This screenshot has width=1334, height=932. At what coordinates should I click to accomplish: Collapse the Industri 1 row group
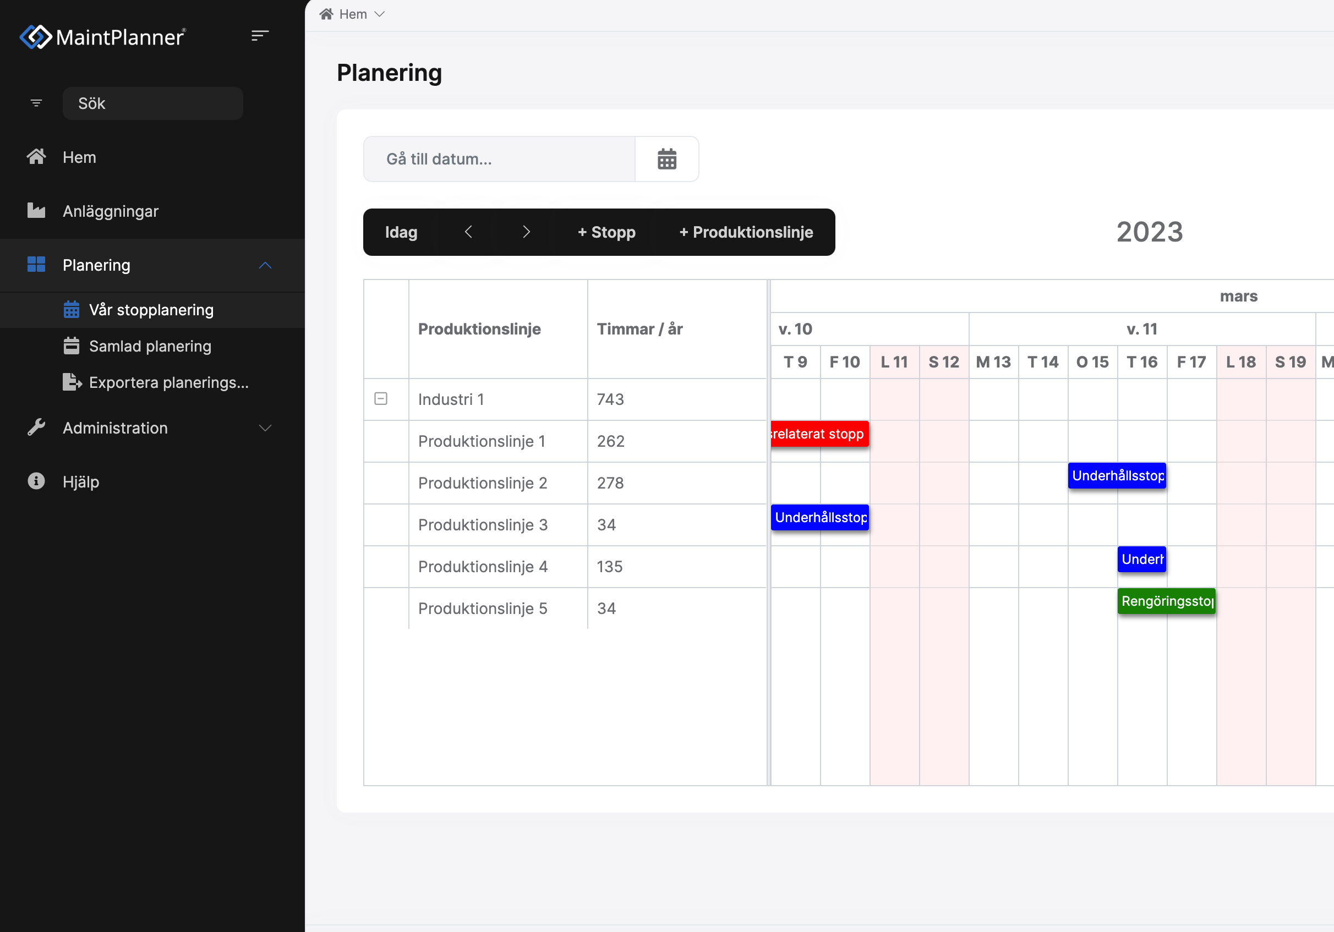click(x=381, y=399)
